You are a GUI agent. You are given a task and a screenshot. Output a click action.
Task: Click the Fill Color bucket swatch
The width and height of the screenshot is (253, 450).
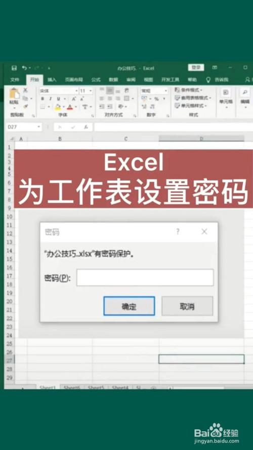[x=58, y=107]
